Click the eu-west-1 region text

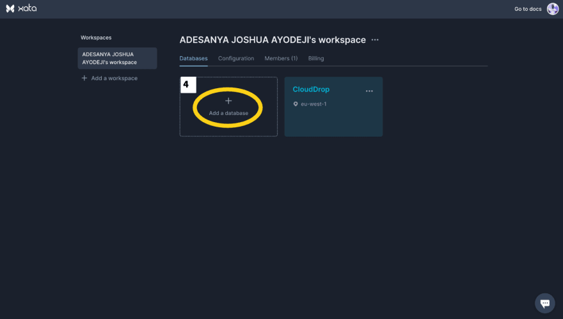tap(313, 104)
